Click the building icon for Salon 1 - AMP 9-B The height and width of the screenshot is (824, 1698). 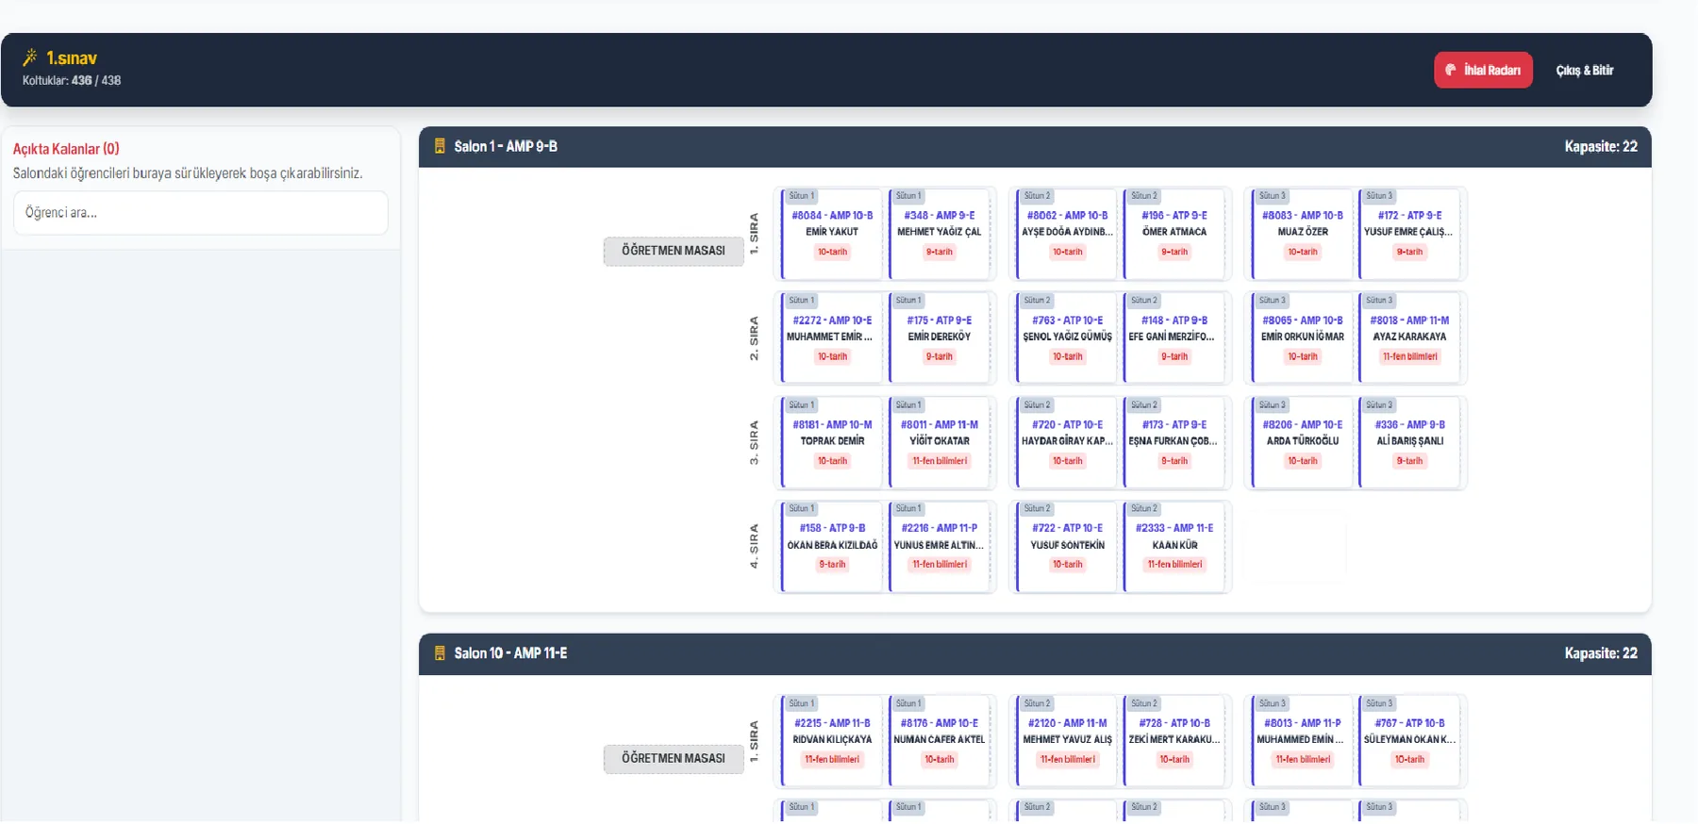(440, 146)
